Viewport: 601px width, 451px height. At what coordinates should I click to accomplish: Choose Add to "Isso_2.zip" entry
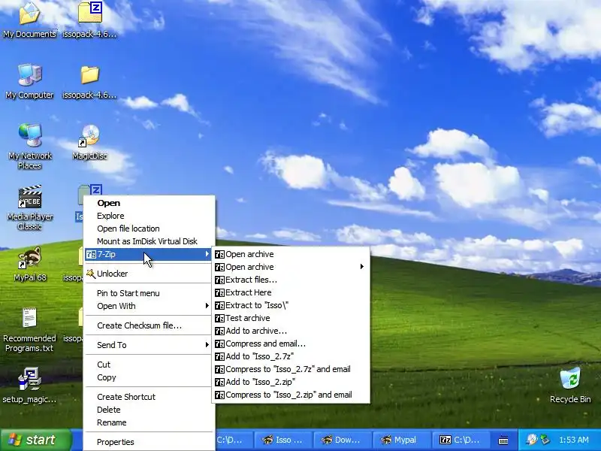pyautogui.click(x=291, y=382)
